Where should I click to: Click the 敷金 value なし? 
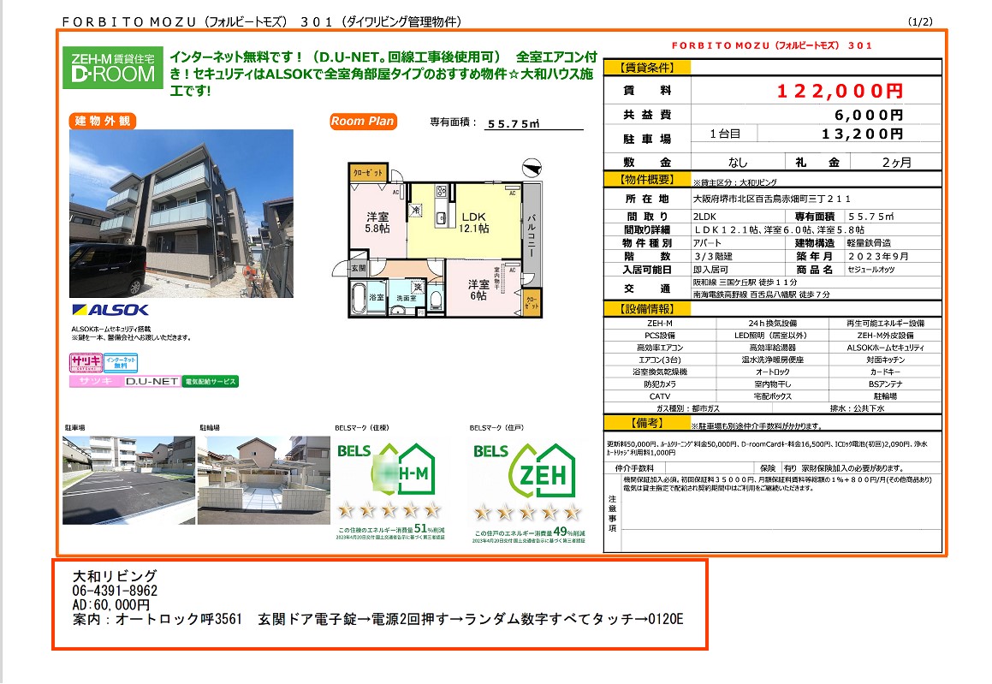coord(738,163)
